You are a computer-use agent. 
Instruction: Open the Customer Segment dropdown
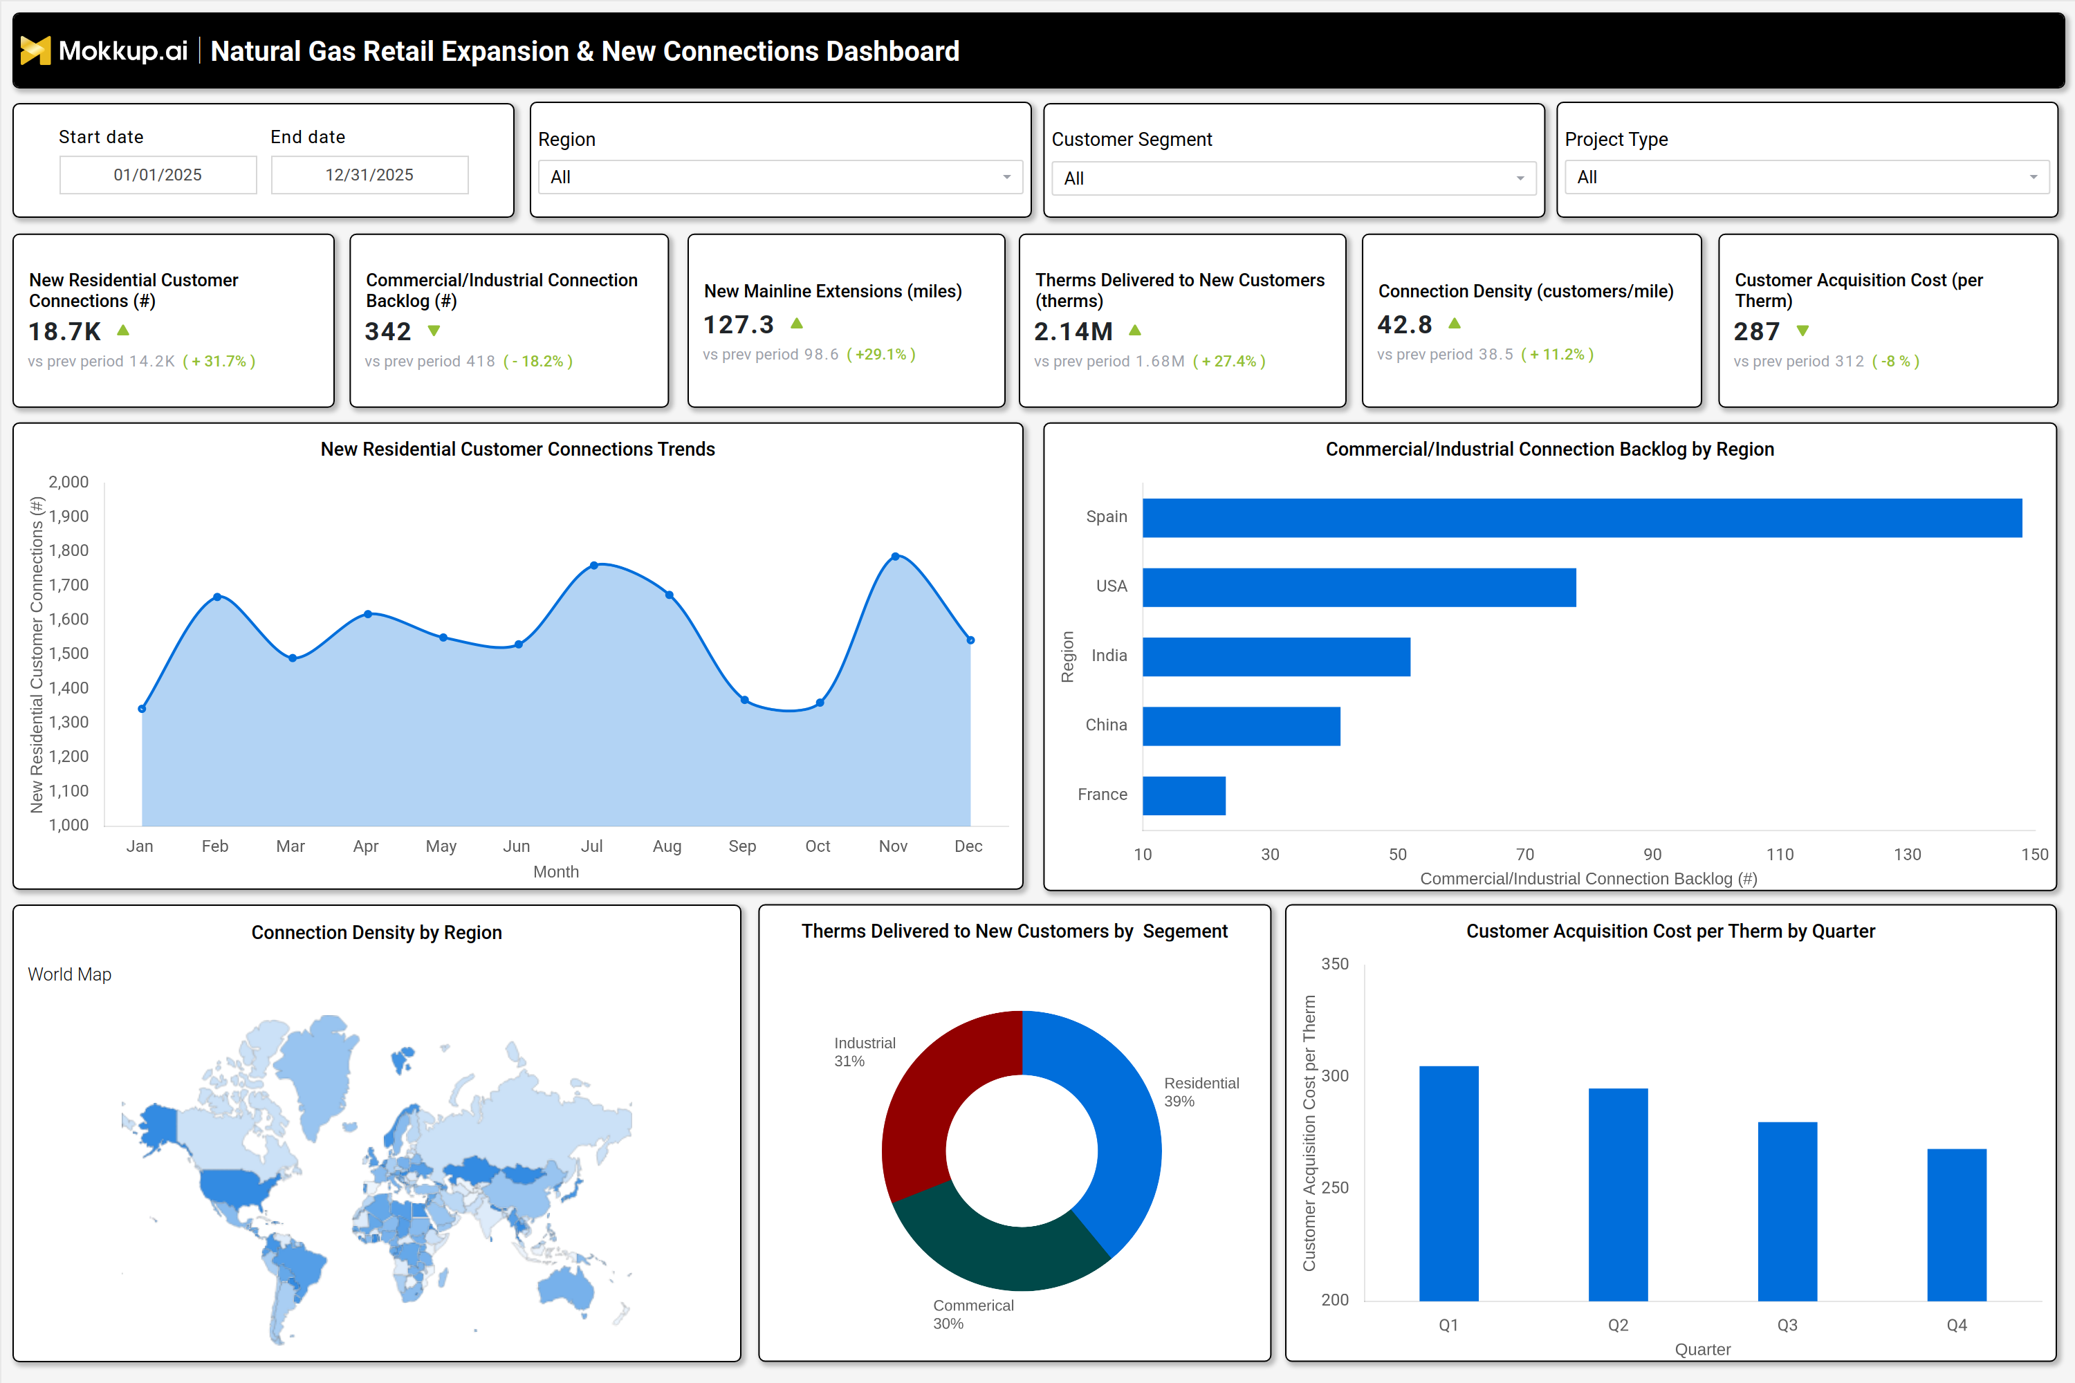[1293, 178]
